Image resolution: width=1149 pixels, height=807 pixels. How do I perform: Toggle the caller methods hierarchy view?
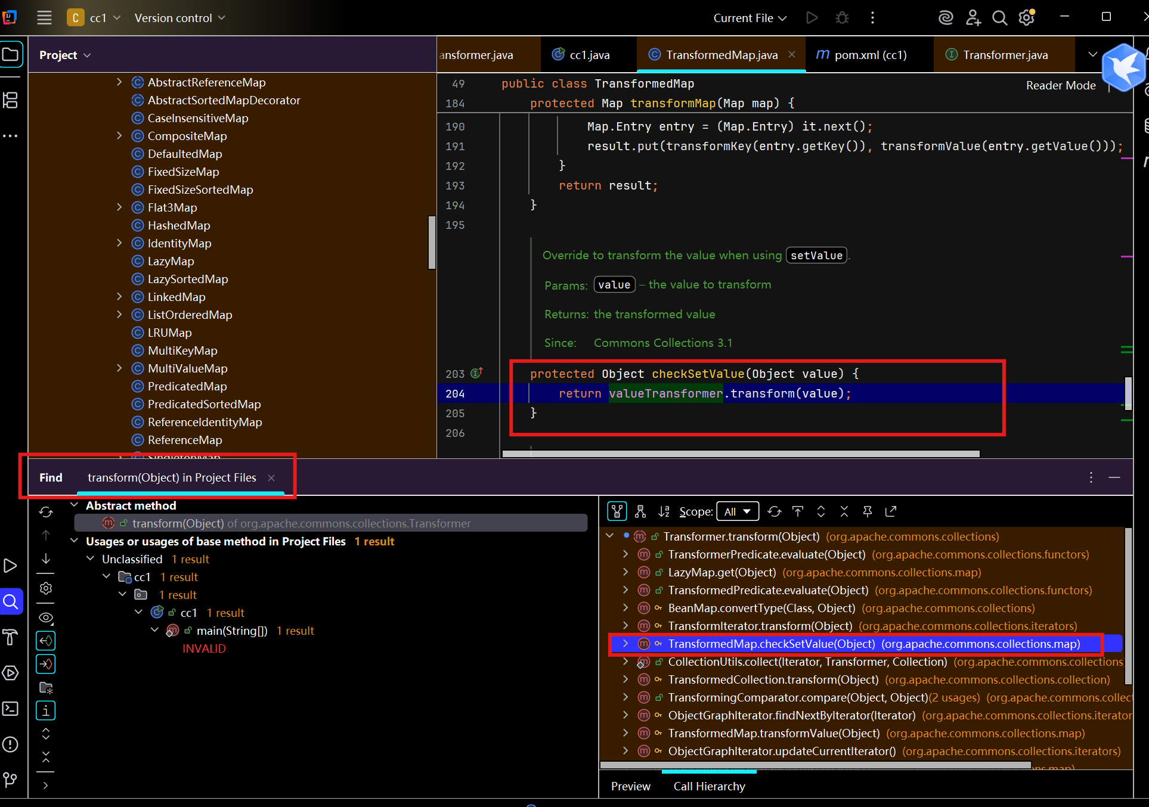click(617, 511)
